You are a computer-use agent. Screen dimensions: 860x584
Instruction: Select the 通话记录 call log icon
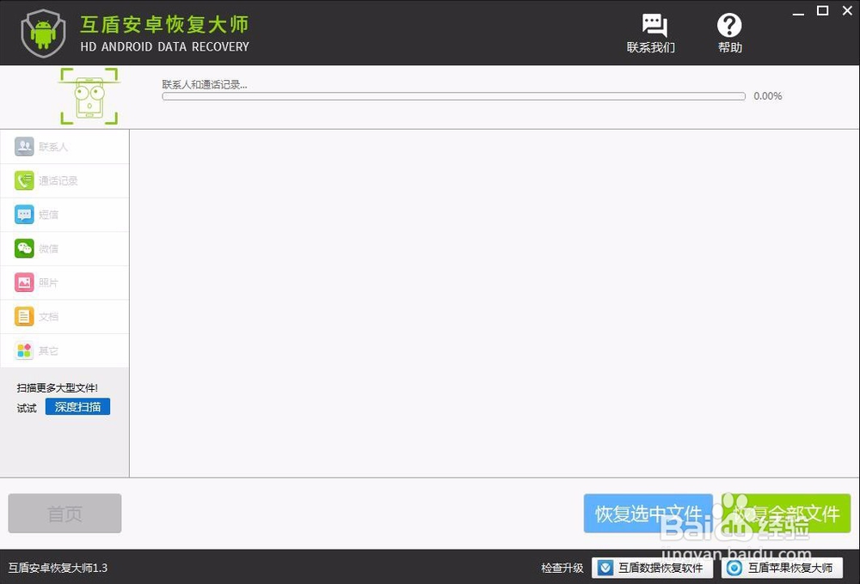(24, 180)
